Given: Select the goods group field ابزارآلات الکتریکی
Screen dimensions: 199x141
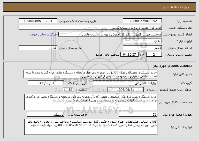Looking at the screenshot, I should (125, 83).
